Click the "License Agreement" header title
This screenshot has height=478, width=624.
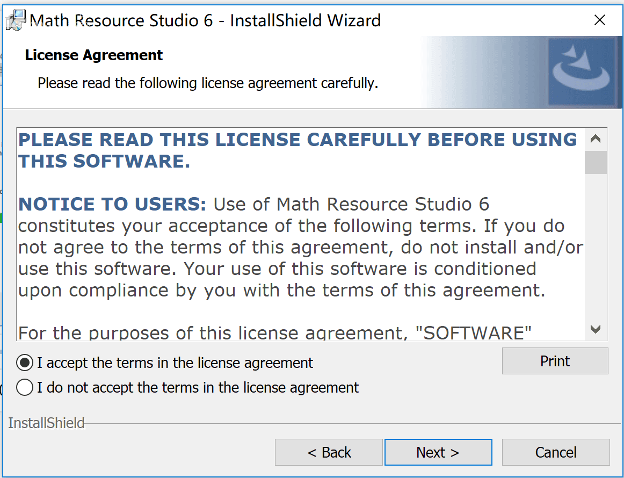pos(93,55)
